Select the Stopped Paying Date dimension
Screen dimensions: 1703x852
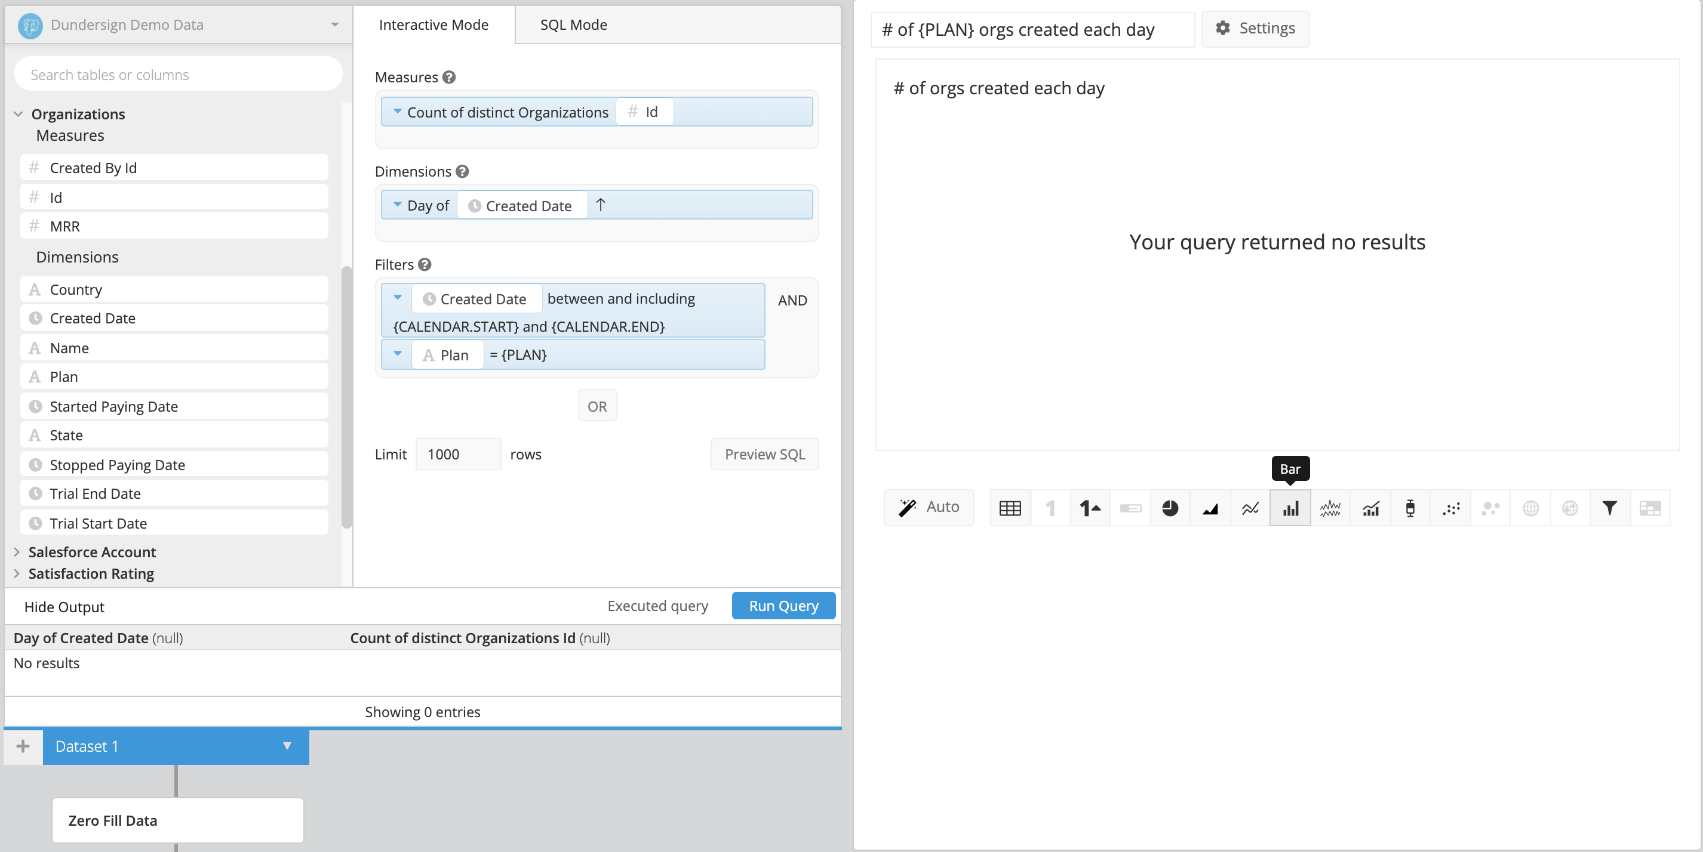coord(174,464)
